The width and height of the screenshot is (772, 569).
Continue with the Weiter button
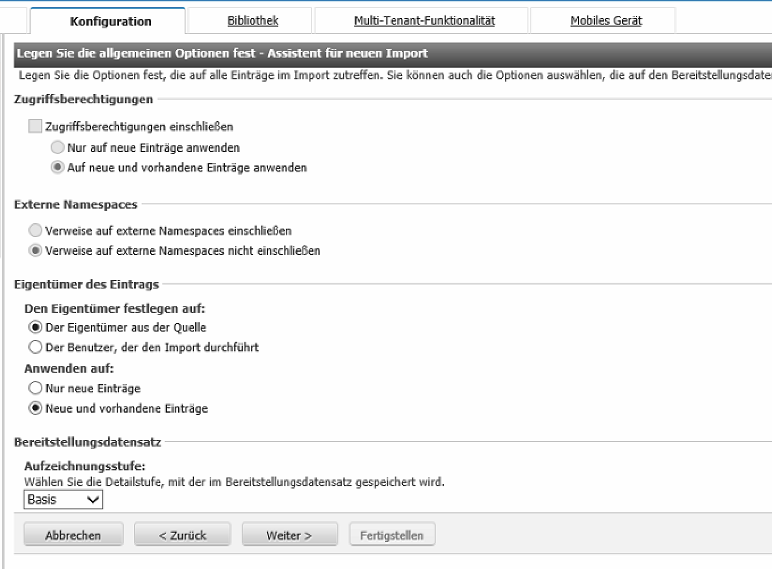pyautogui.click(x=289, y=535)
